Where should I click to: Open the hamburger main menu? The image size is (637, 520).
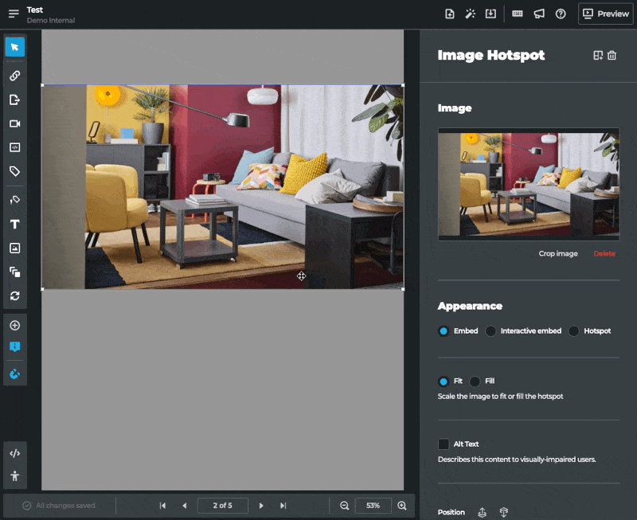click(x=14, y=14)
